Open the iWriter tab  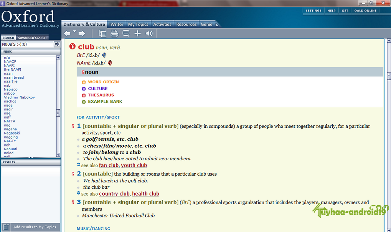[x=116, y=24]
